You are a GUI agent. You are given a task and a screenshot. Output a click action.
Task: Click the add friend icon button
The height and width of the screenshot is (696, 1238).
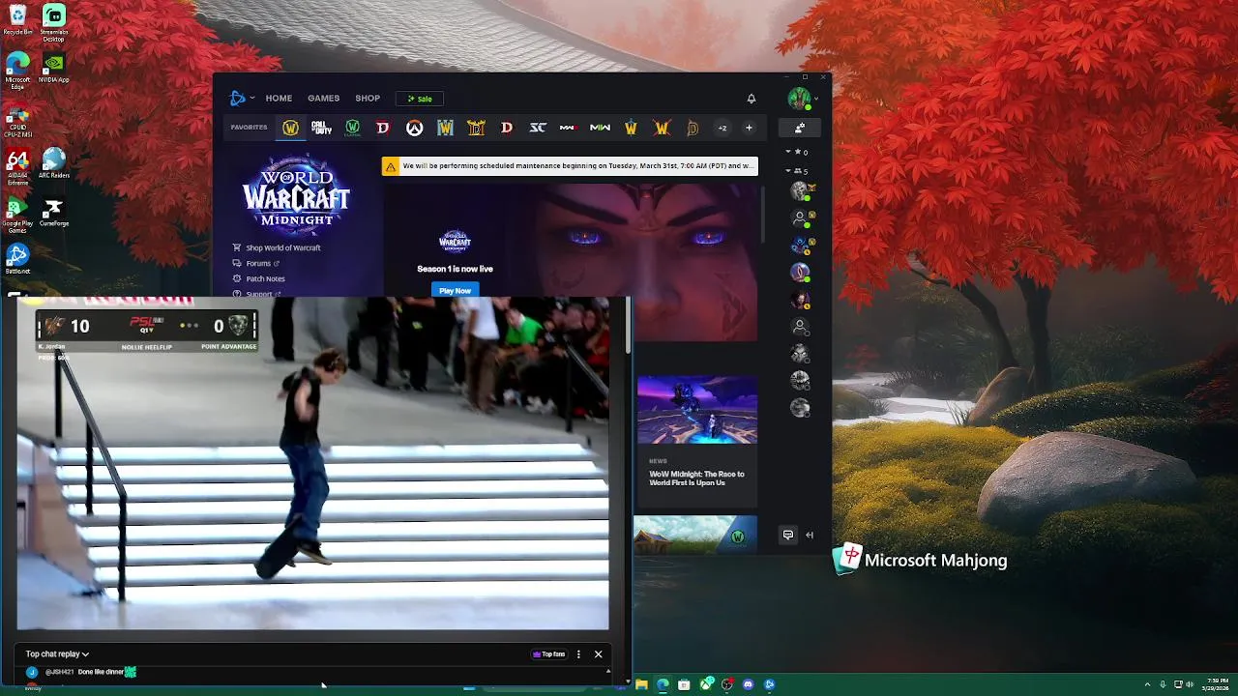point(800,128)
